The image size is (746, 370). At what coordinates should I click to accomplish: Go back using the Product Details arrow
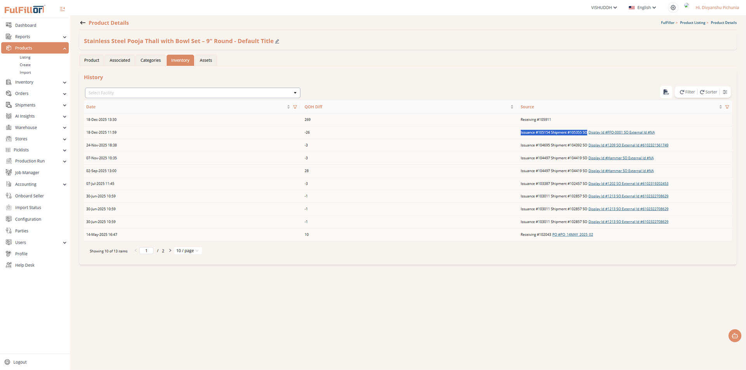[x=83, y=23]
